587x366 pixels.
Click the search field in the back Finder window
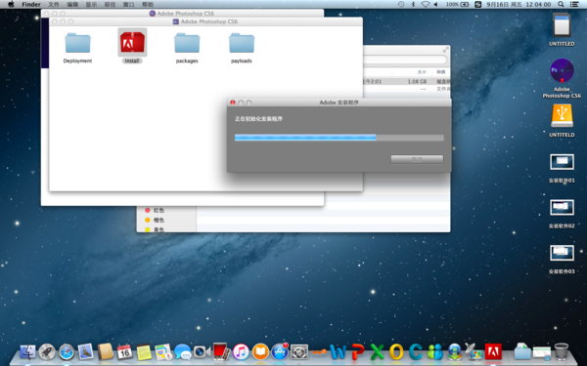405,60
